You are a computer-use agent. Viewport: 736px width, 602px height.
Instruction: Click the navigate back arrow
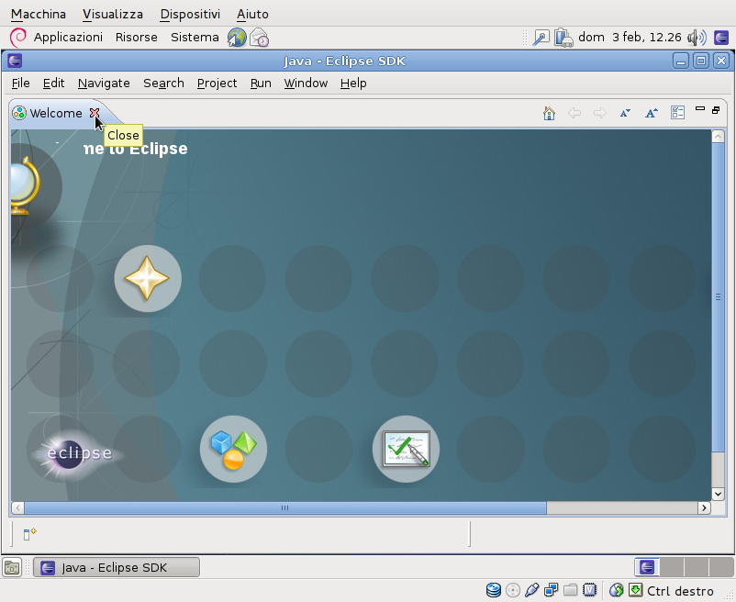574,113
